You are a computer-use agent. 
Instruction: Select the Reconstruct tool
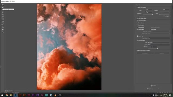point(3,7)
